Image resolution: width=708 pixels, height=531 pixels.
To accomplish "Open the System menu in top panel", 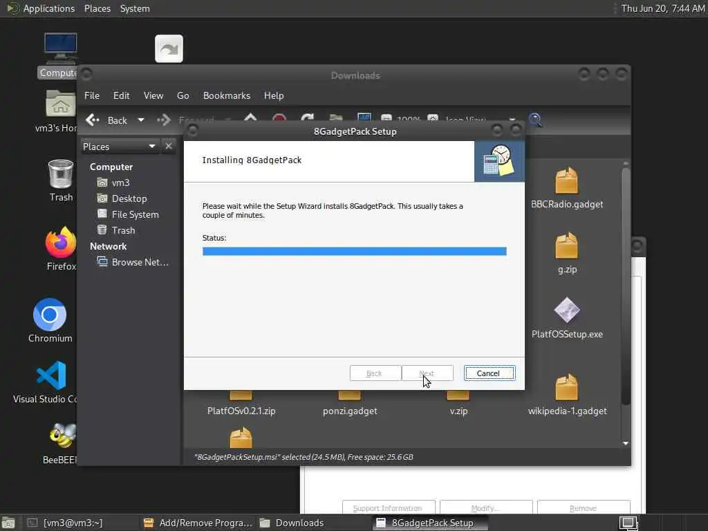I will click(x=135, y=8).
